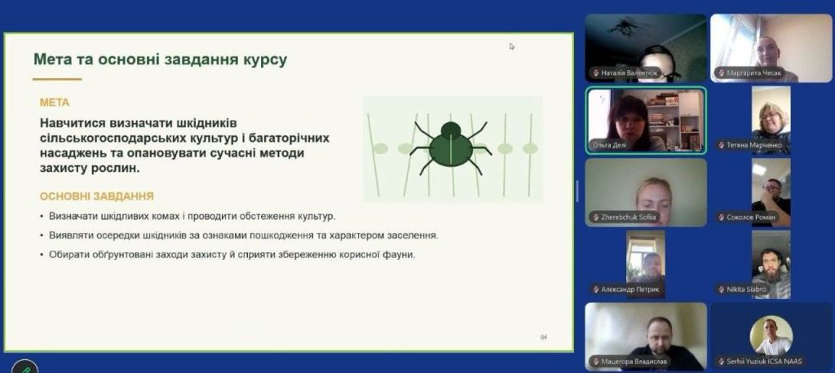This screenshot has width=835, height=373.
Task: Select Маргарита Чесак's video tile
Action: [x=771, y=48]
